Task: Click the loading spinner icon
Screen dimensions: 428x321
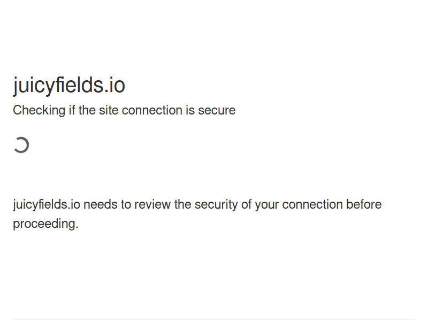Action: pyautogui.click(x=21, y=145)
